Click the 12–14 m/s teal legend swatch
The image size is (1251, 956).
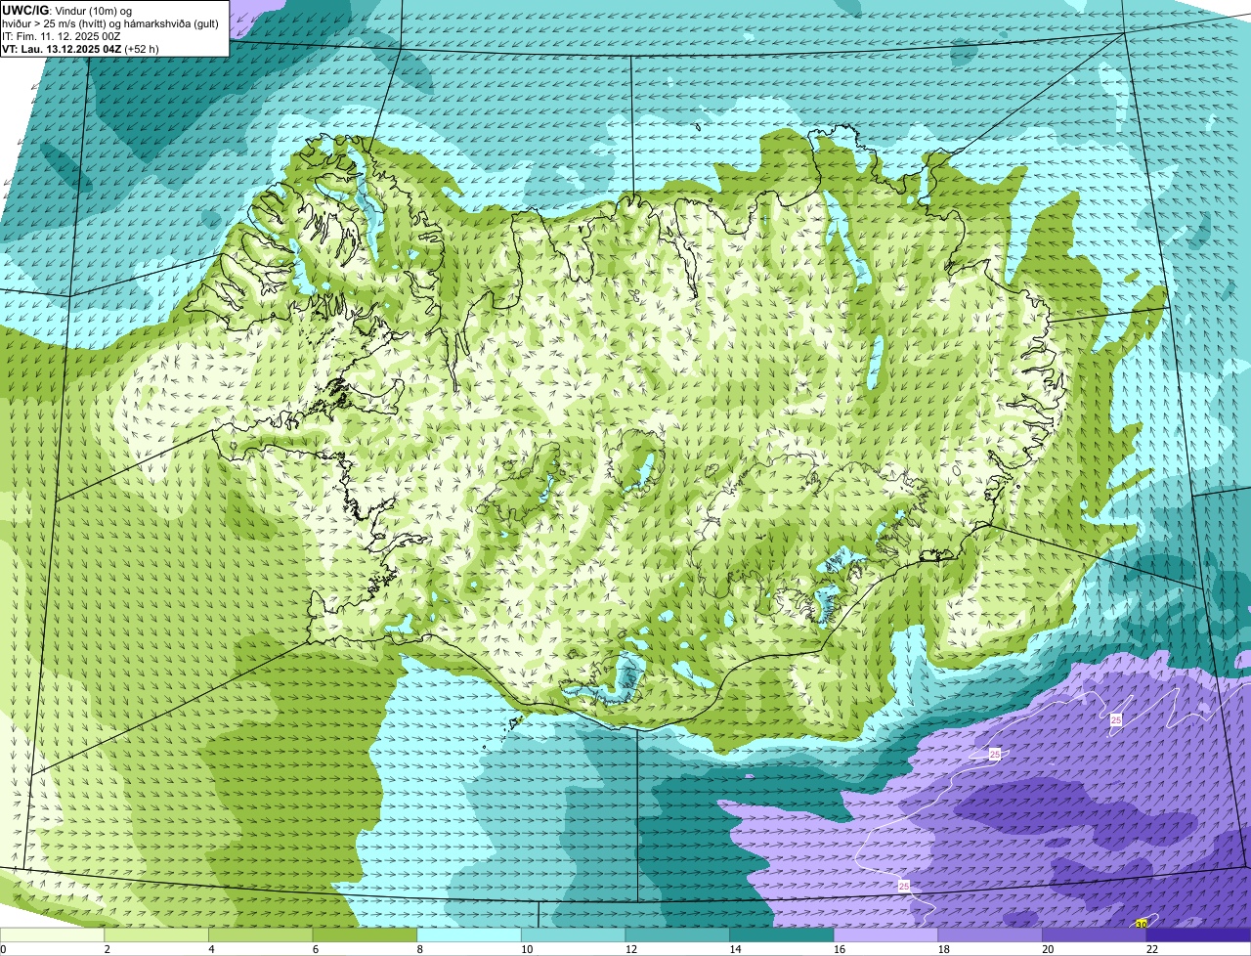677,934
